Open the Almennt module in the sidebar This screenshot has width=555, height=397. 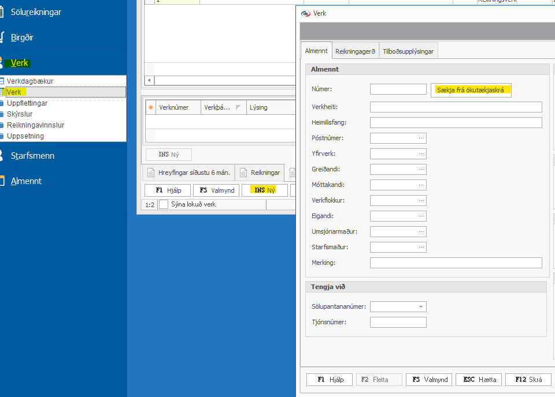(26, 181)
